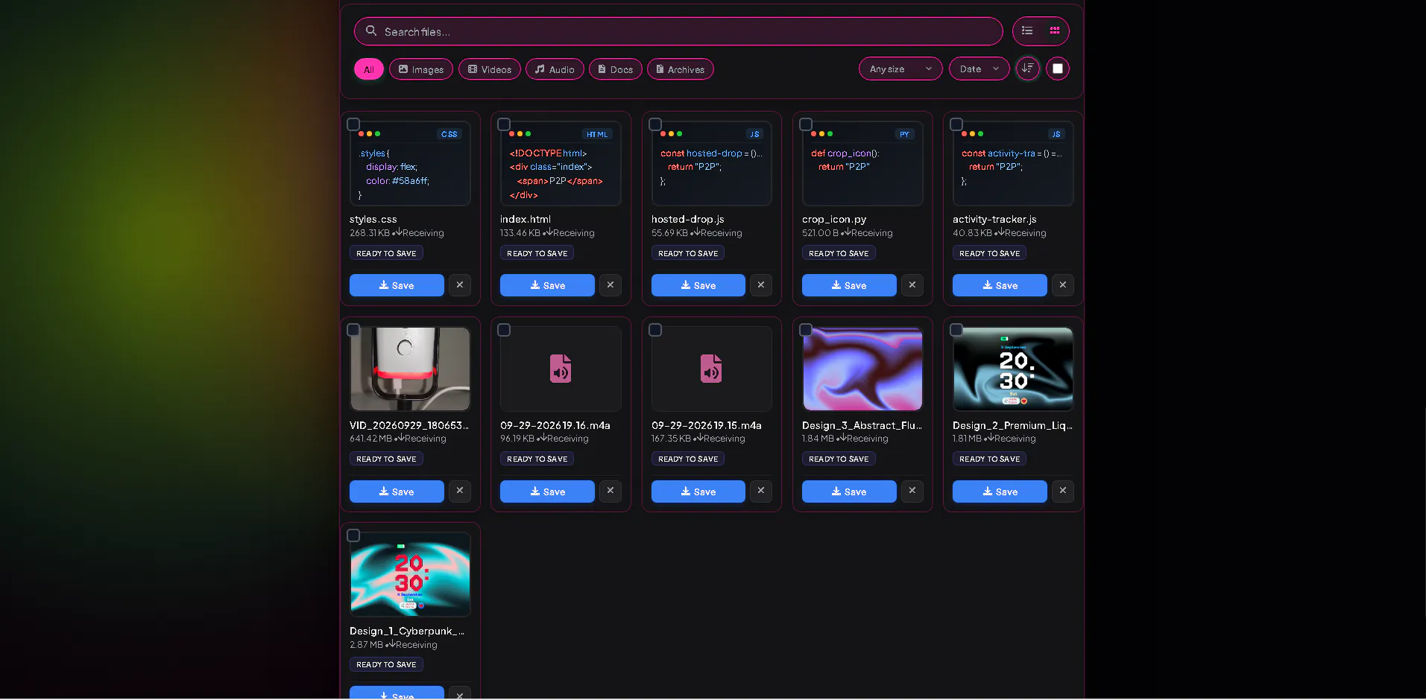The width and height of the screenshot is (1426, 700).
Task: Show only Archives files
Action: tap(681, 69)
